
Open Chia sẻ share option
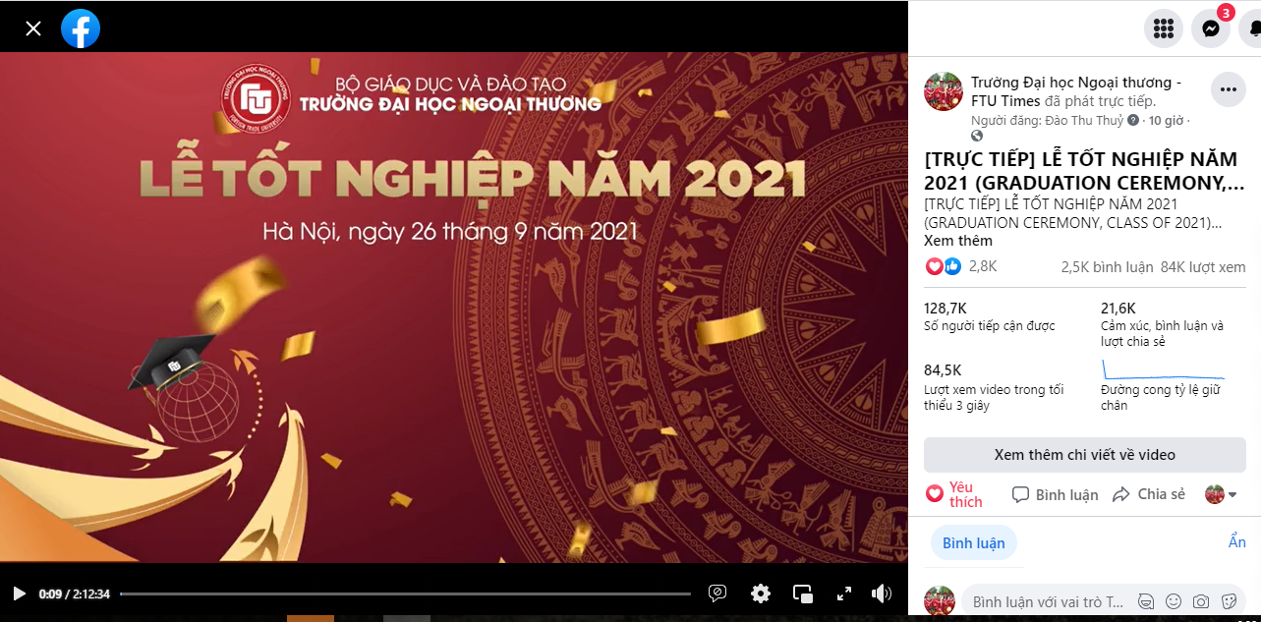tap(1149, 494)
